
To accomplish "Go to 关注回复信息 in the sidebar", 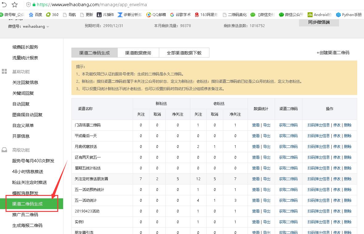I will click(25, 82).
